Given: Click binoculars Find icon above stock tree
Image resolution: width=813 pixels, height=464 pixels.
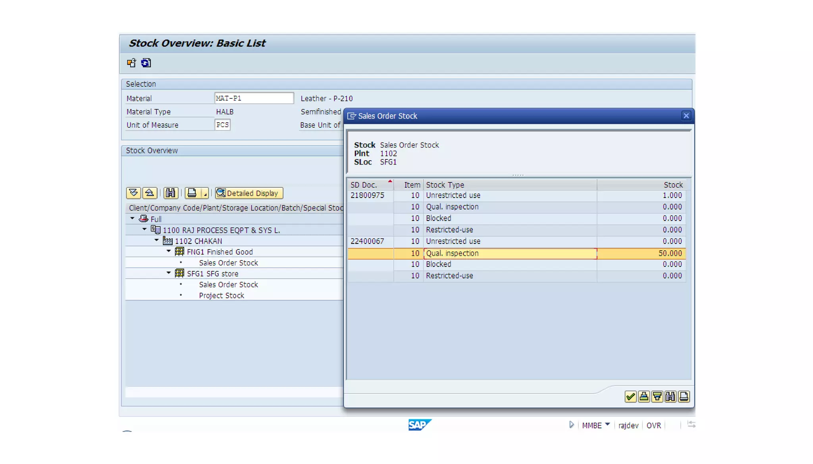Looking at the screenshot, I should pos(170,193).
